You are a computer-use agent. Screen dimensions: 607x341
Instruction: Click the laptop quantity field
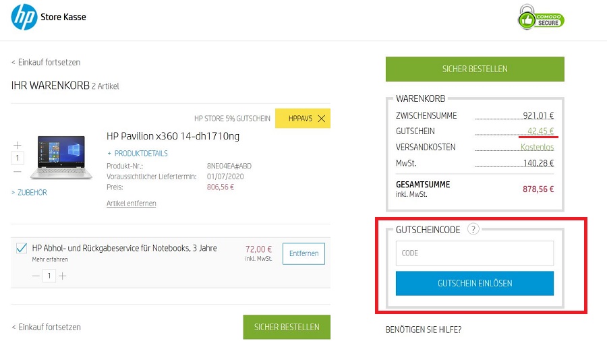pyautogui.click(x=18, y=158)
